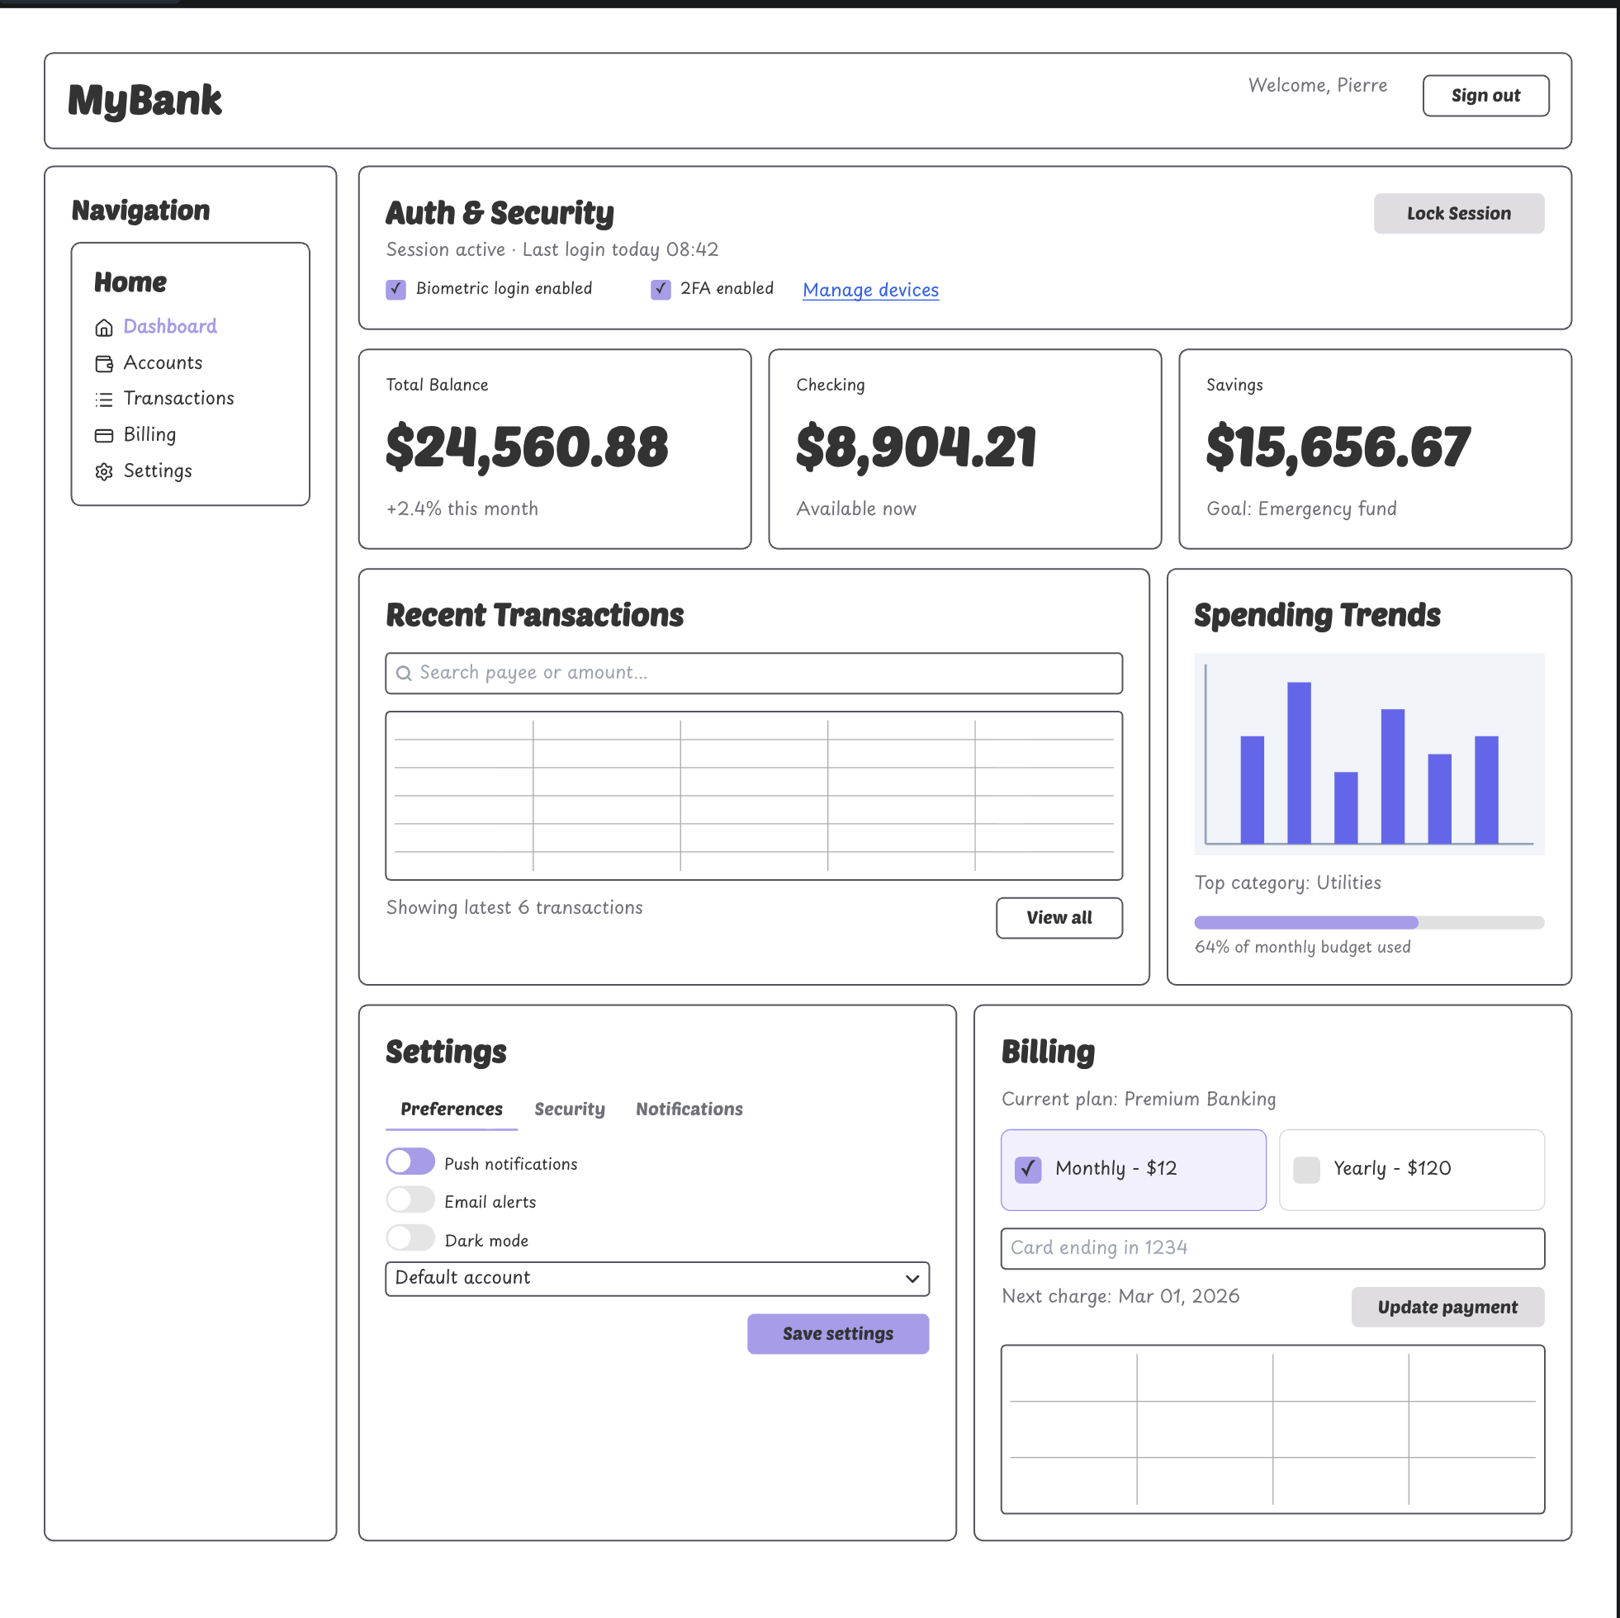Uncheck Biometric login enabled checkbox

[396, 289]
